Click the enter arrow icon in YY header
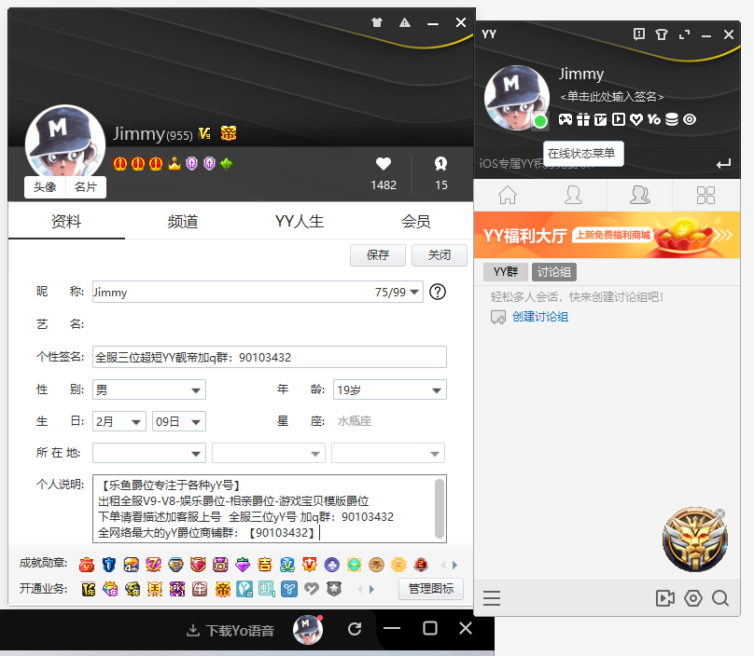Viewport: 754px width, 656px height. [x=724, y=164]
